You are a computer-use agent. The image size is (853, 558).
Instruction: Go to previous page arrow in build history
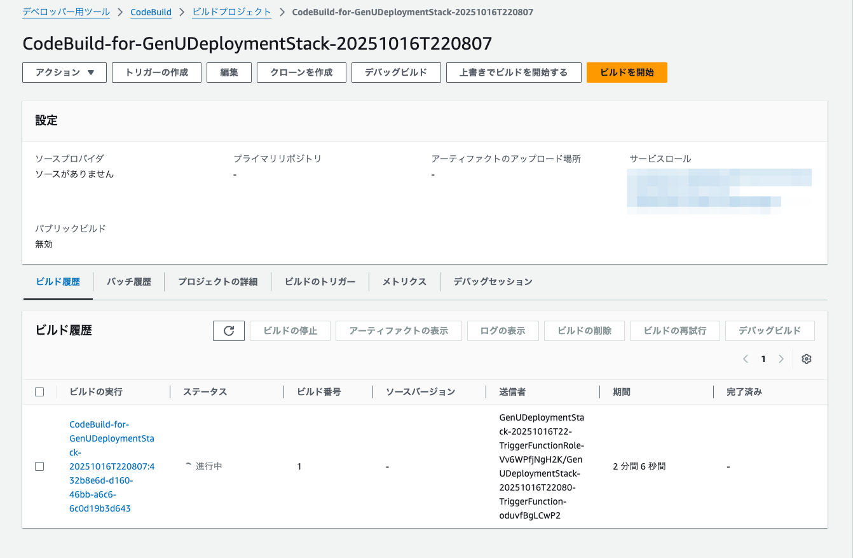tap(746, 359)
